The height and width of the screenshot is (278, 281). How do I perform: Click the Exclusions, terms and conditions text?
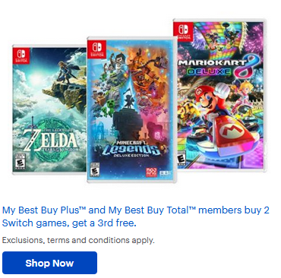coord(78,240)
